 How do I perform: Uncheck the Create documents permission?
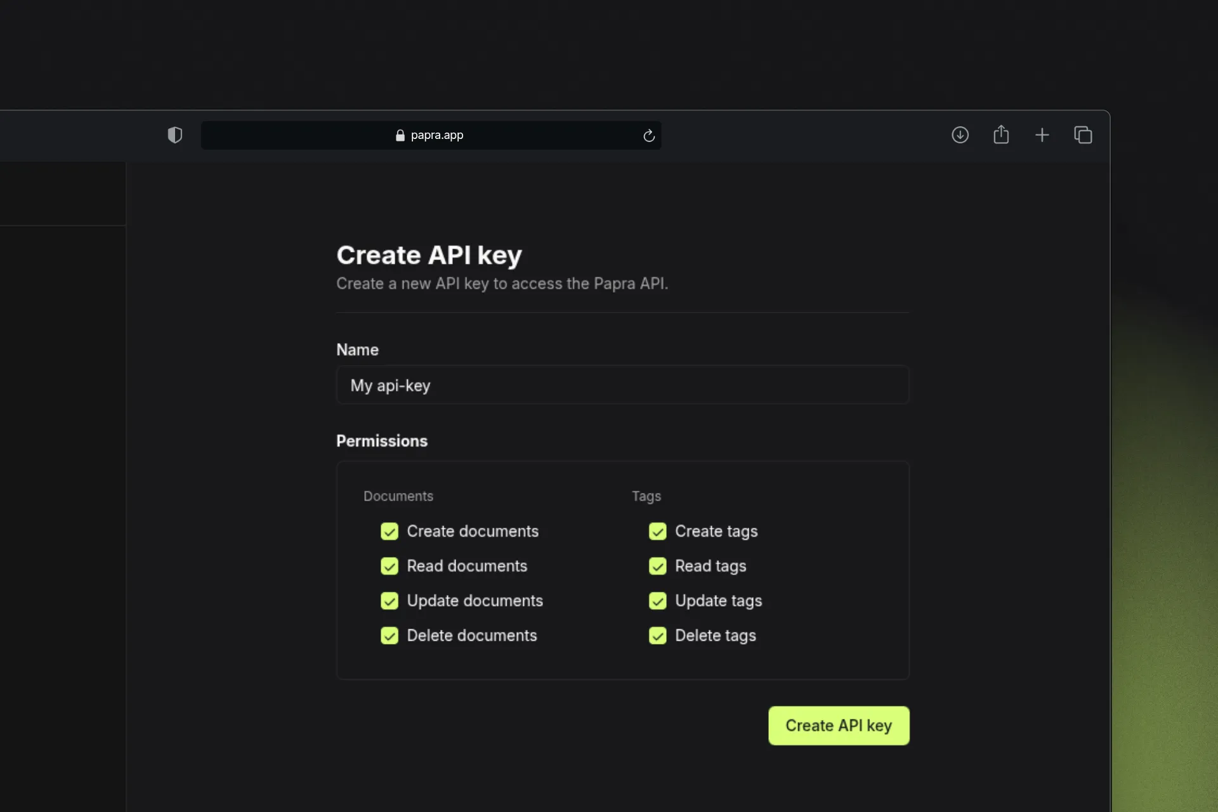click(x=389, y=532)
